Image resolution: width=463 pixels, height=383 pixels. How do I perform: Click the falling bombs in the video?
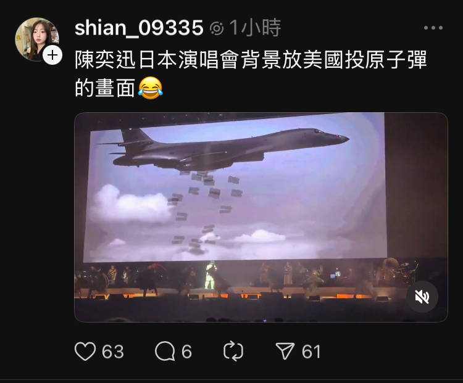coord(204,211)
